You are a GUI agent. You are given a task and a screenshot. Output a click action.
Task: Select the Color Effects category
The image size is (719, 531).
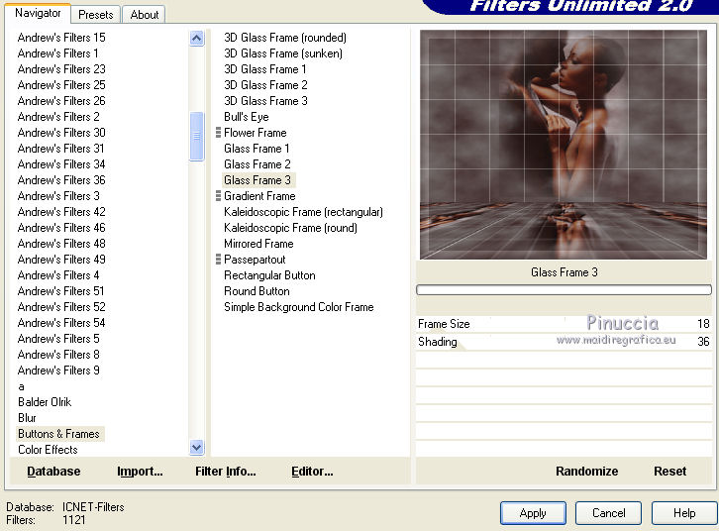coord(48,450)
